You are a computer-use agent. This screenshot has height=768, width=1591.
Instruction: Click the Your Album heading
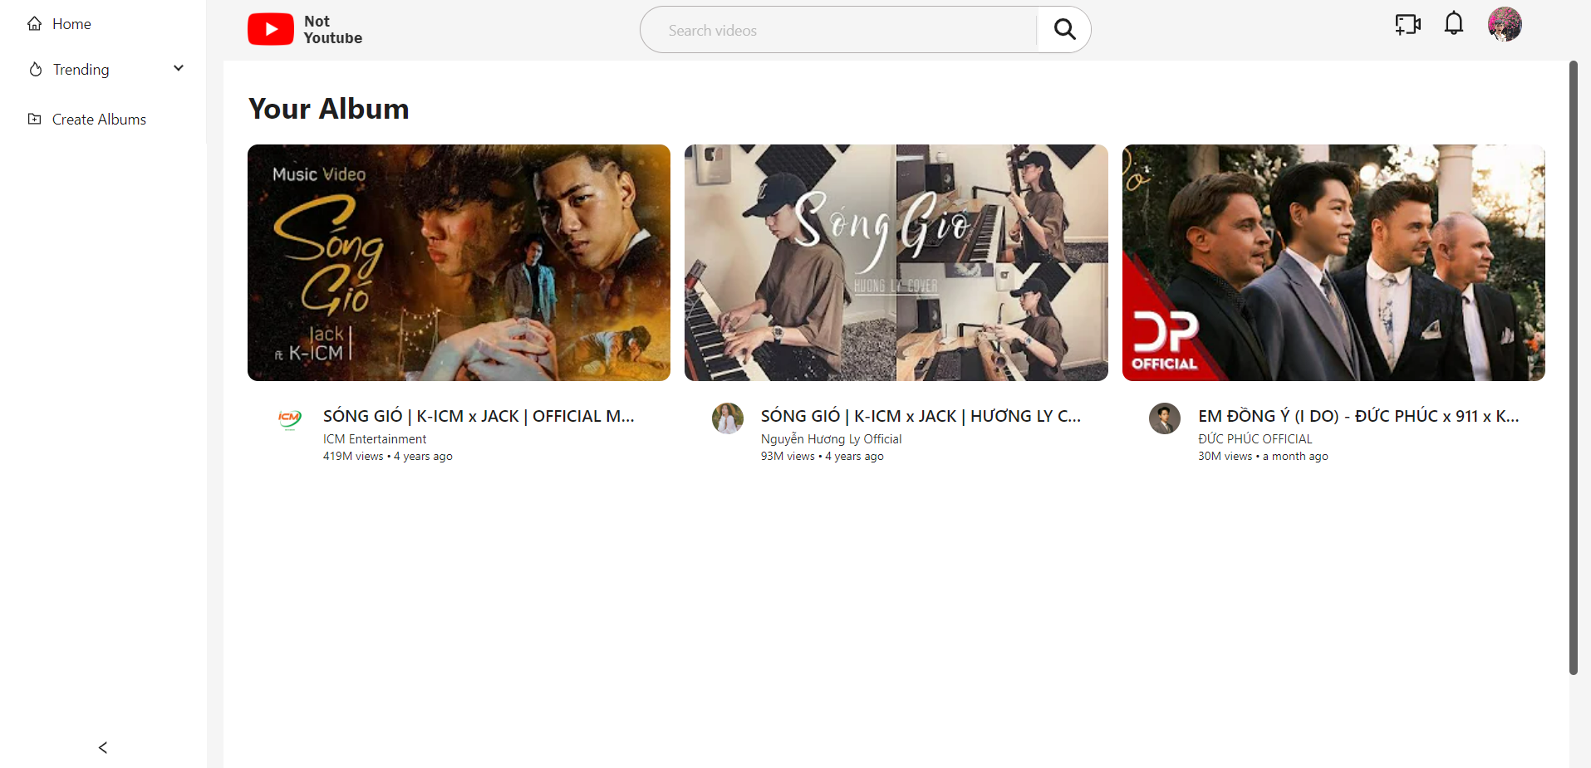[328, 109]
